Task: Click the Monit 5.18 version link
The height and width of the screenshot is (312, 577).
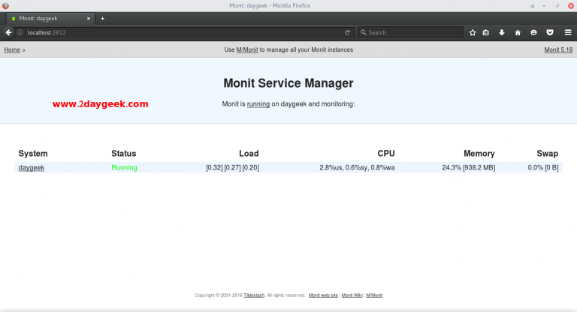Action: (x=558, y=49)
